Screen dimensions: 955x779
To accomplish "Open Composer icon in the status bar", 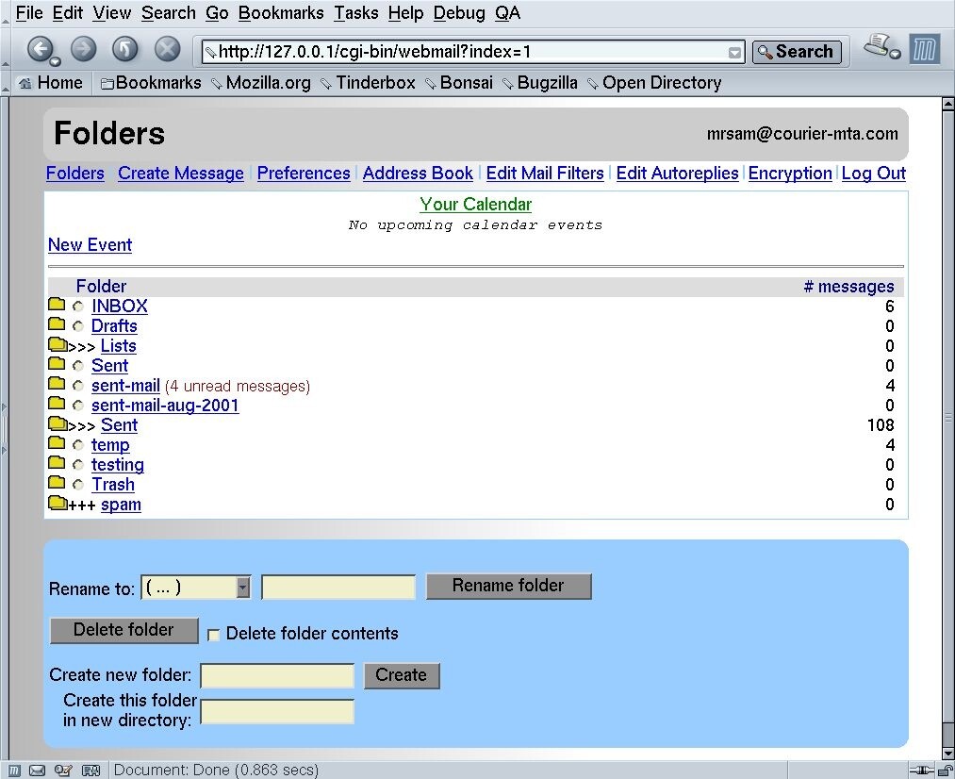I will 62,770.
